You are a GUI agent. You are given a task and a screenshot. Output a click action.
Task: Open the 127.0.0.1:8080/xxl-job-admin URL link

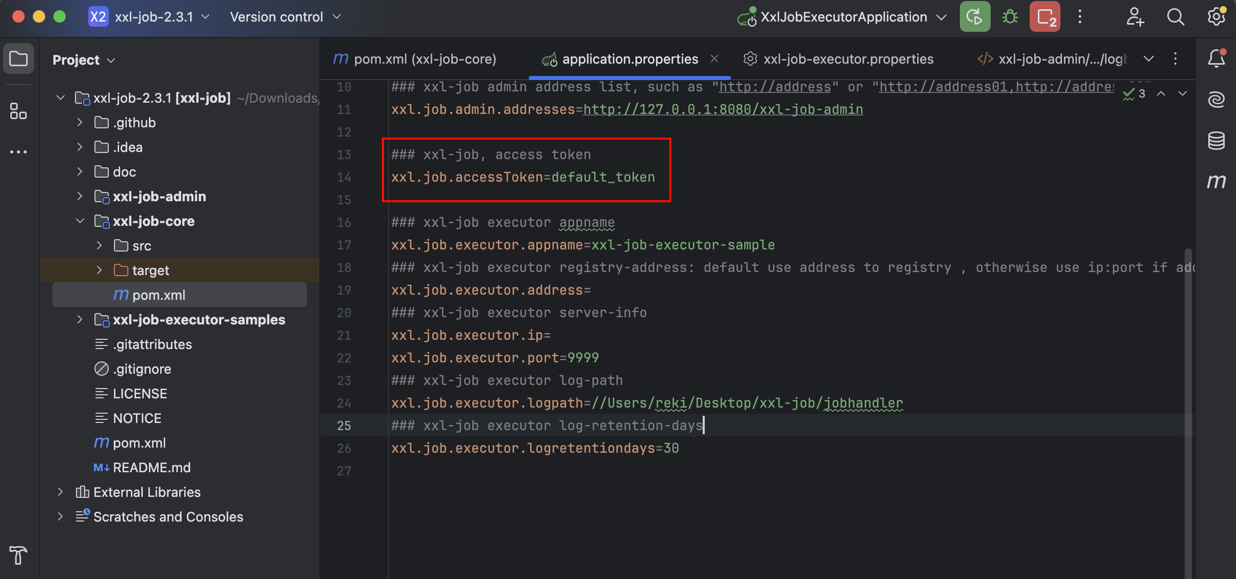tap(723, 109)
